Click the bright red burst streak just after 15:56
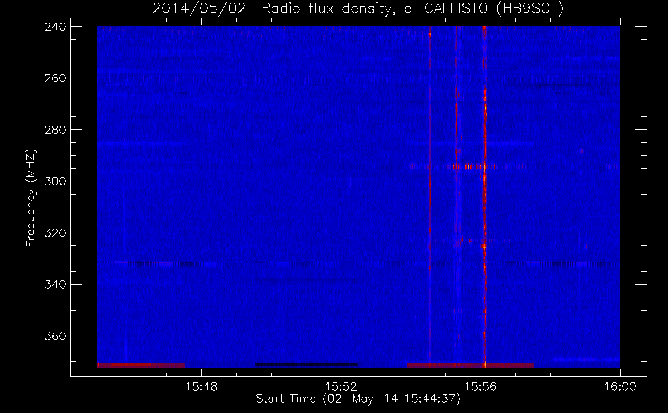This screenshot has width=668, height=413. [484, 197]
